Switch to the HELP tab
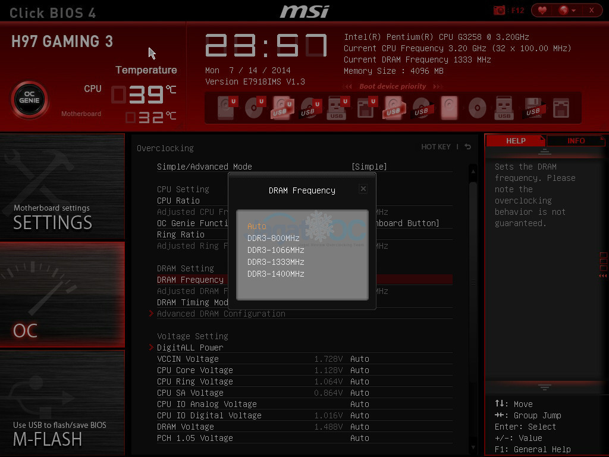Image resolution: width=609 pixels, height=457 pixels. pyautogui.click(x=515, y=141)
